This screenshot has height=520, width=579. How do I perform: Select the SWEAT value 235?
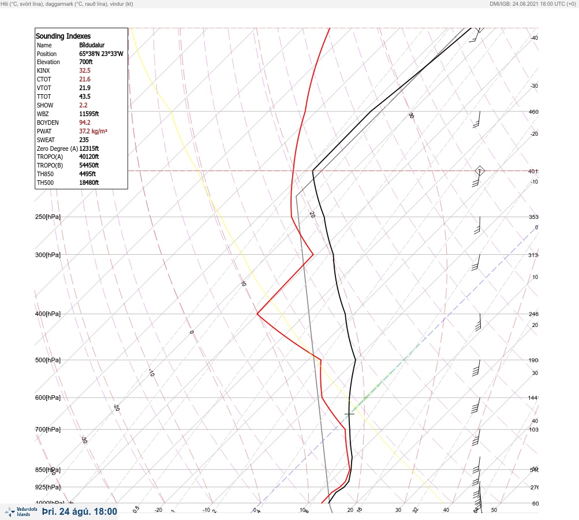tap(84, 140)
